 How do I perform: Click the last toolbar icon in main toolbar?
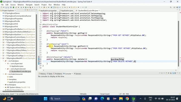coord(86,7)
